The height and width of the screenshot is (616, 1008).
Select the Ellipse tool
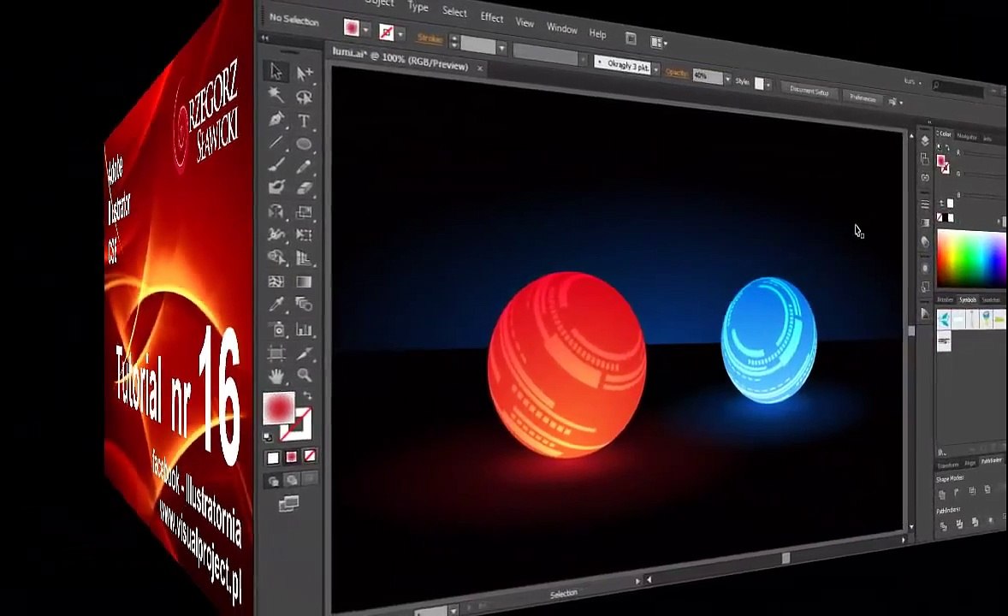click(304, 144)
